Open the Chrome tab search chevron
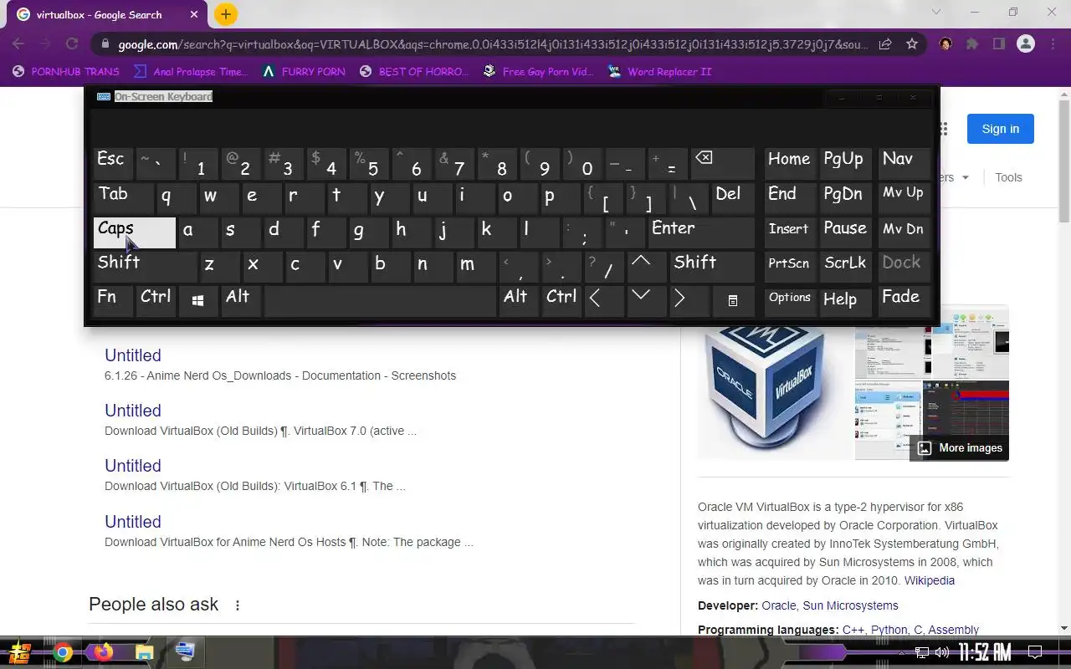1071x669 pixels. [936, 13]
